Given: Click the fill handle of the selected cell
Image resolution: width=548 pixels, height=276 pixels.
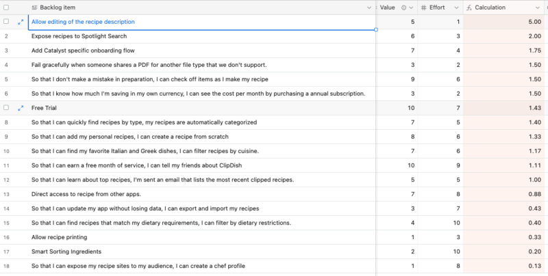Looking at the screenshot, I should pyautogui.click(x=375, y=29).
